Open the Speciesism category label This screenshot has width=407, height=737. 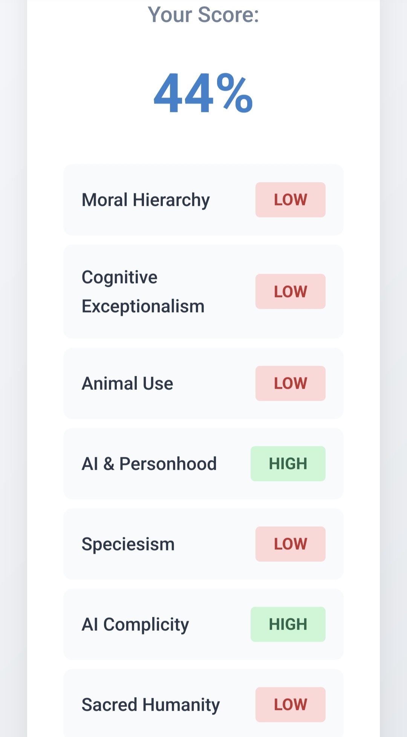click(128, 544)
